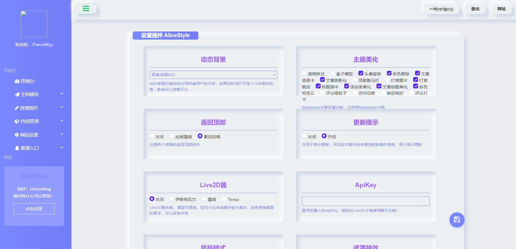This screenshot has width=516, height=249.
Task: Uncheck the 彩色标签云 checkbox
Action: (x=415, y=86)
